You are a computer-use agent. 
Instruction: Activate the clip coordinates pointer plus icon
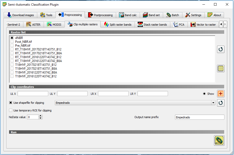pos(221,94)
